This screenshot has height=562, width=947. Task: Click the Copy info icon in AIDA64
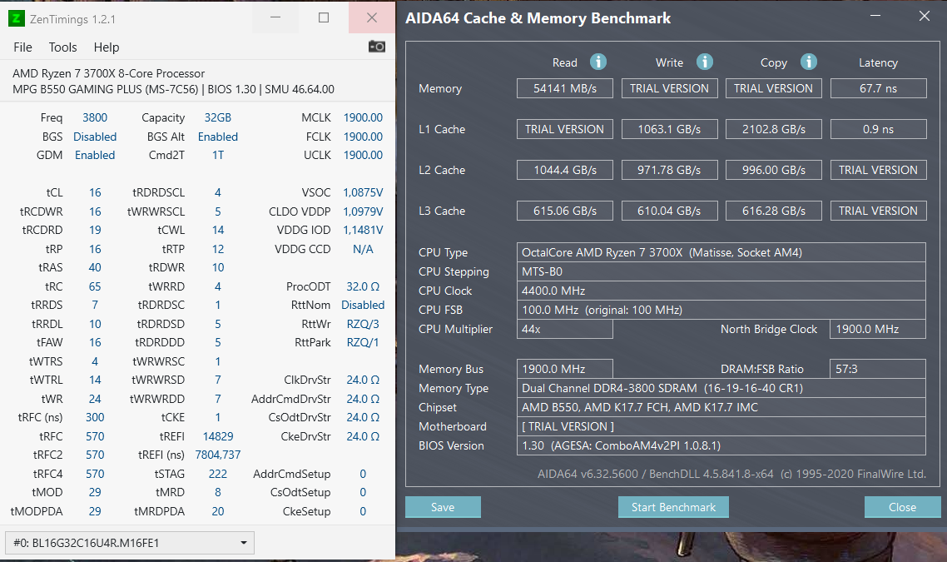809,62
